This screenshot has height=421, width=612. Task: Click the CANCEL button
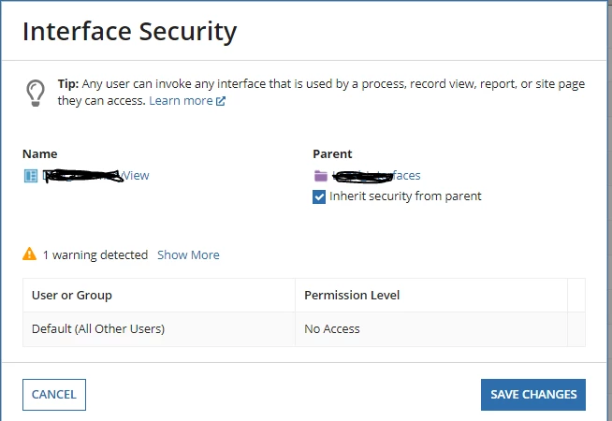pos(54,395)
